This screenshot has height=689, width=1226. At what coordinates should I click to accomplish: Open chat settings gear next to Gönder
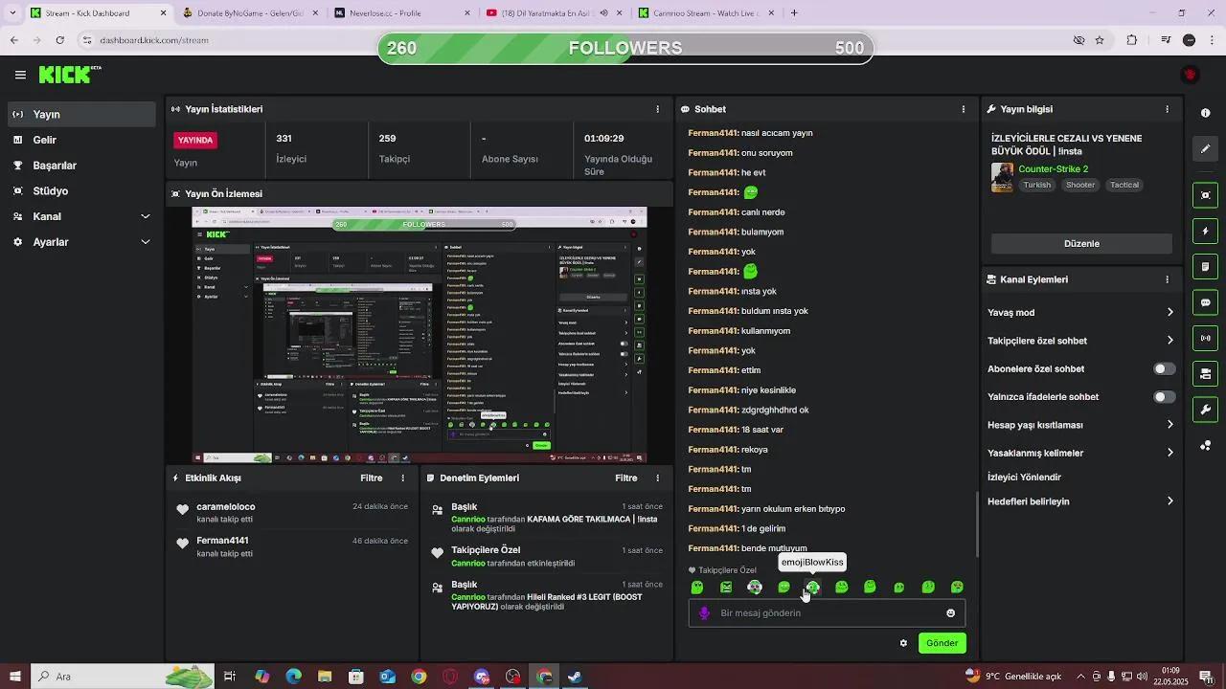coord(903,643)
